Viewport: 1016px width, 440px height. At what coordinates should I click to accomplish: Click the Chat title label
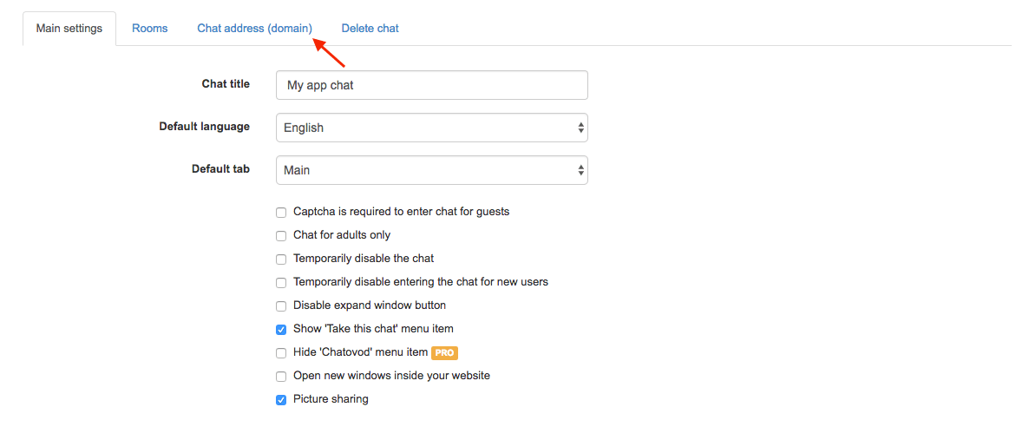pyautogui.click(x=226, y=84)
